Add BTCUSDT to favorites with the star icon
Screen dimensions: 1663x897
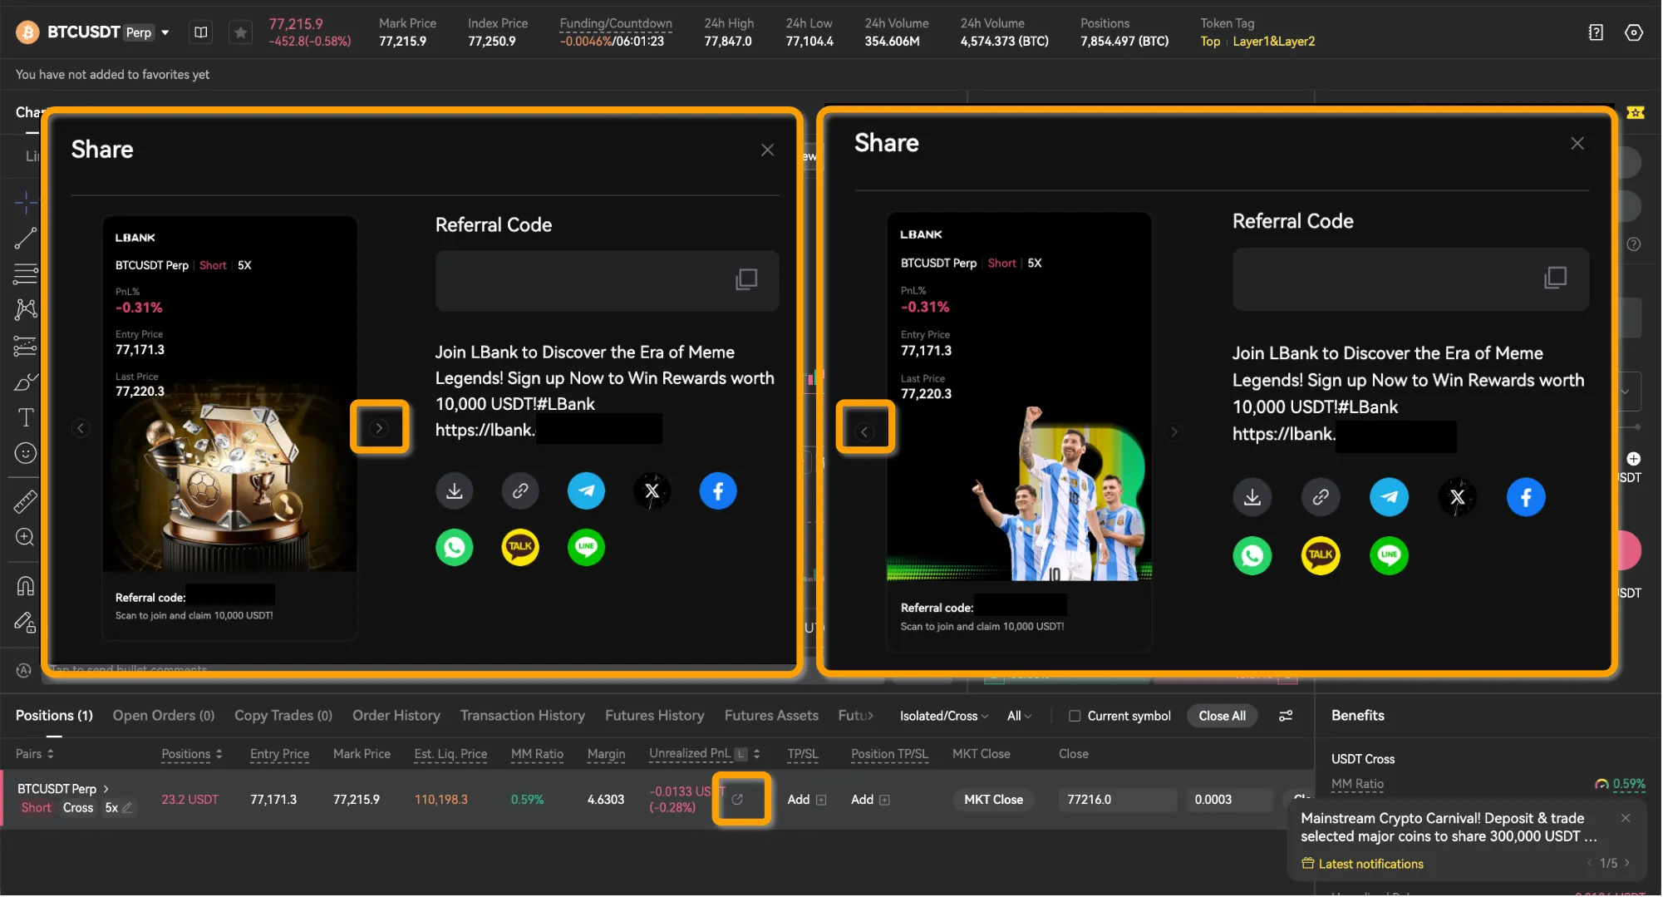240,32
